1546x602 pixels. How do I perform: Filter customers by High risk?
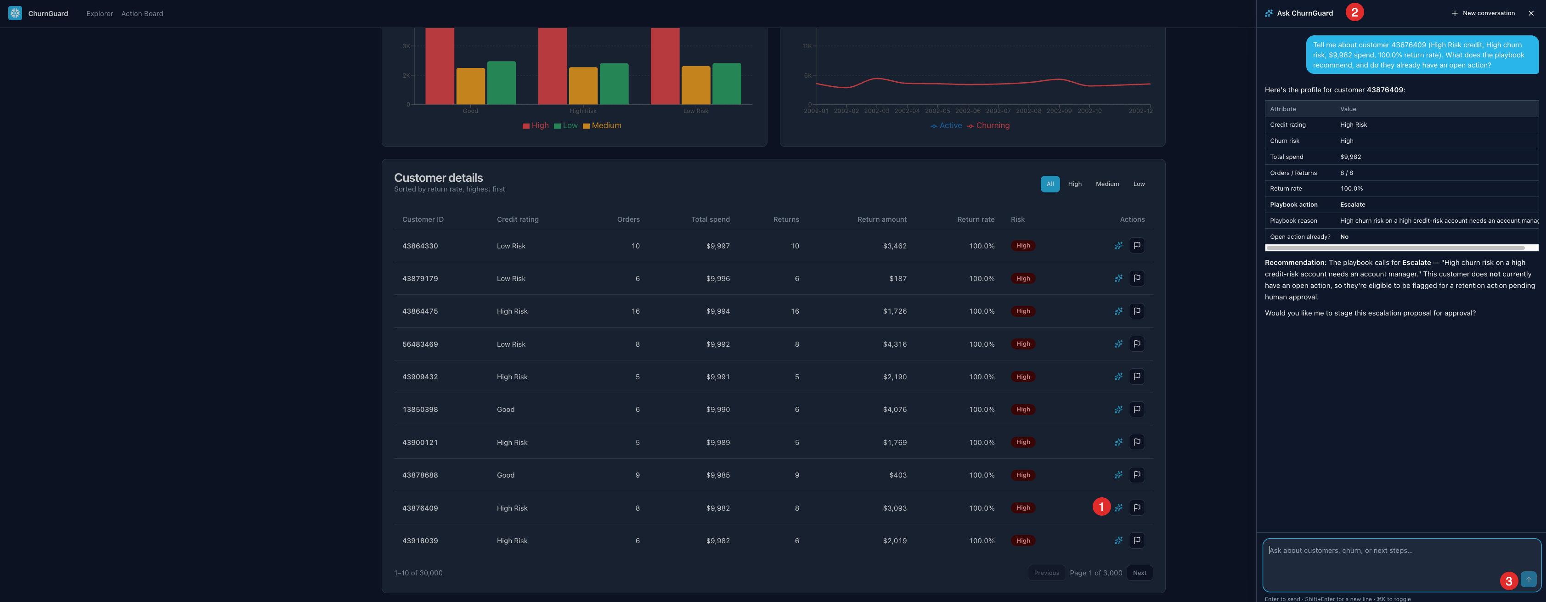[x=1074, y=184]
